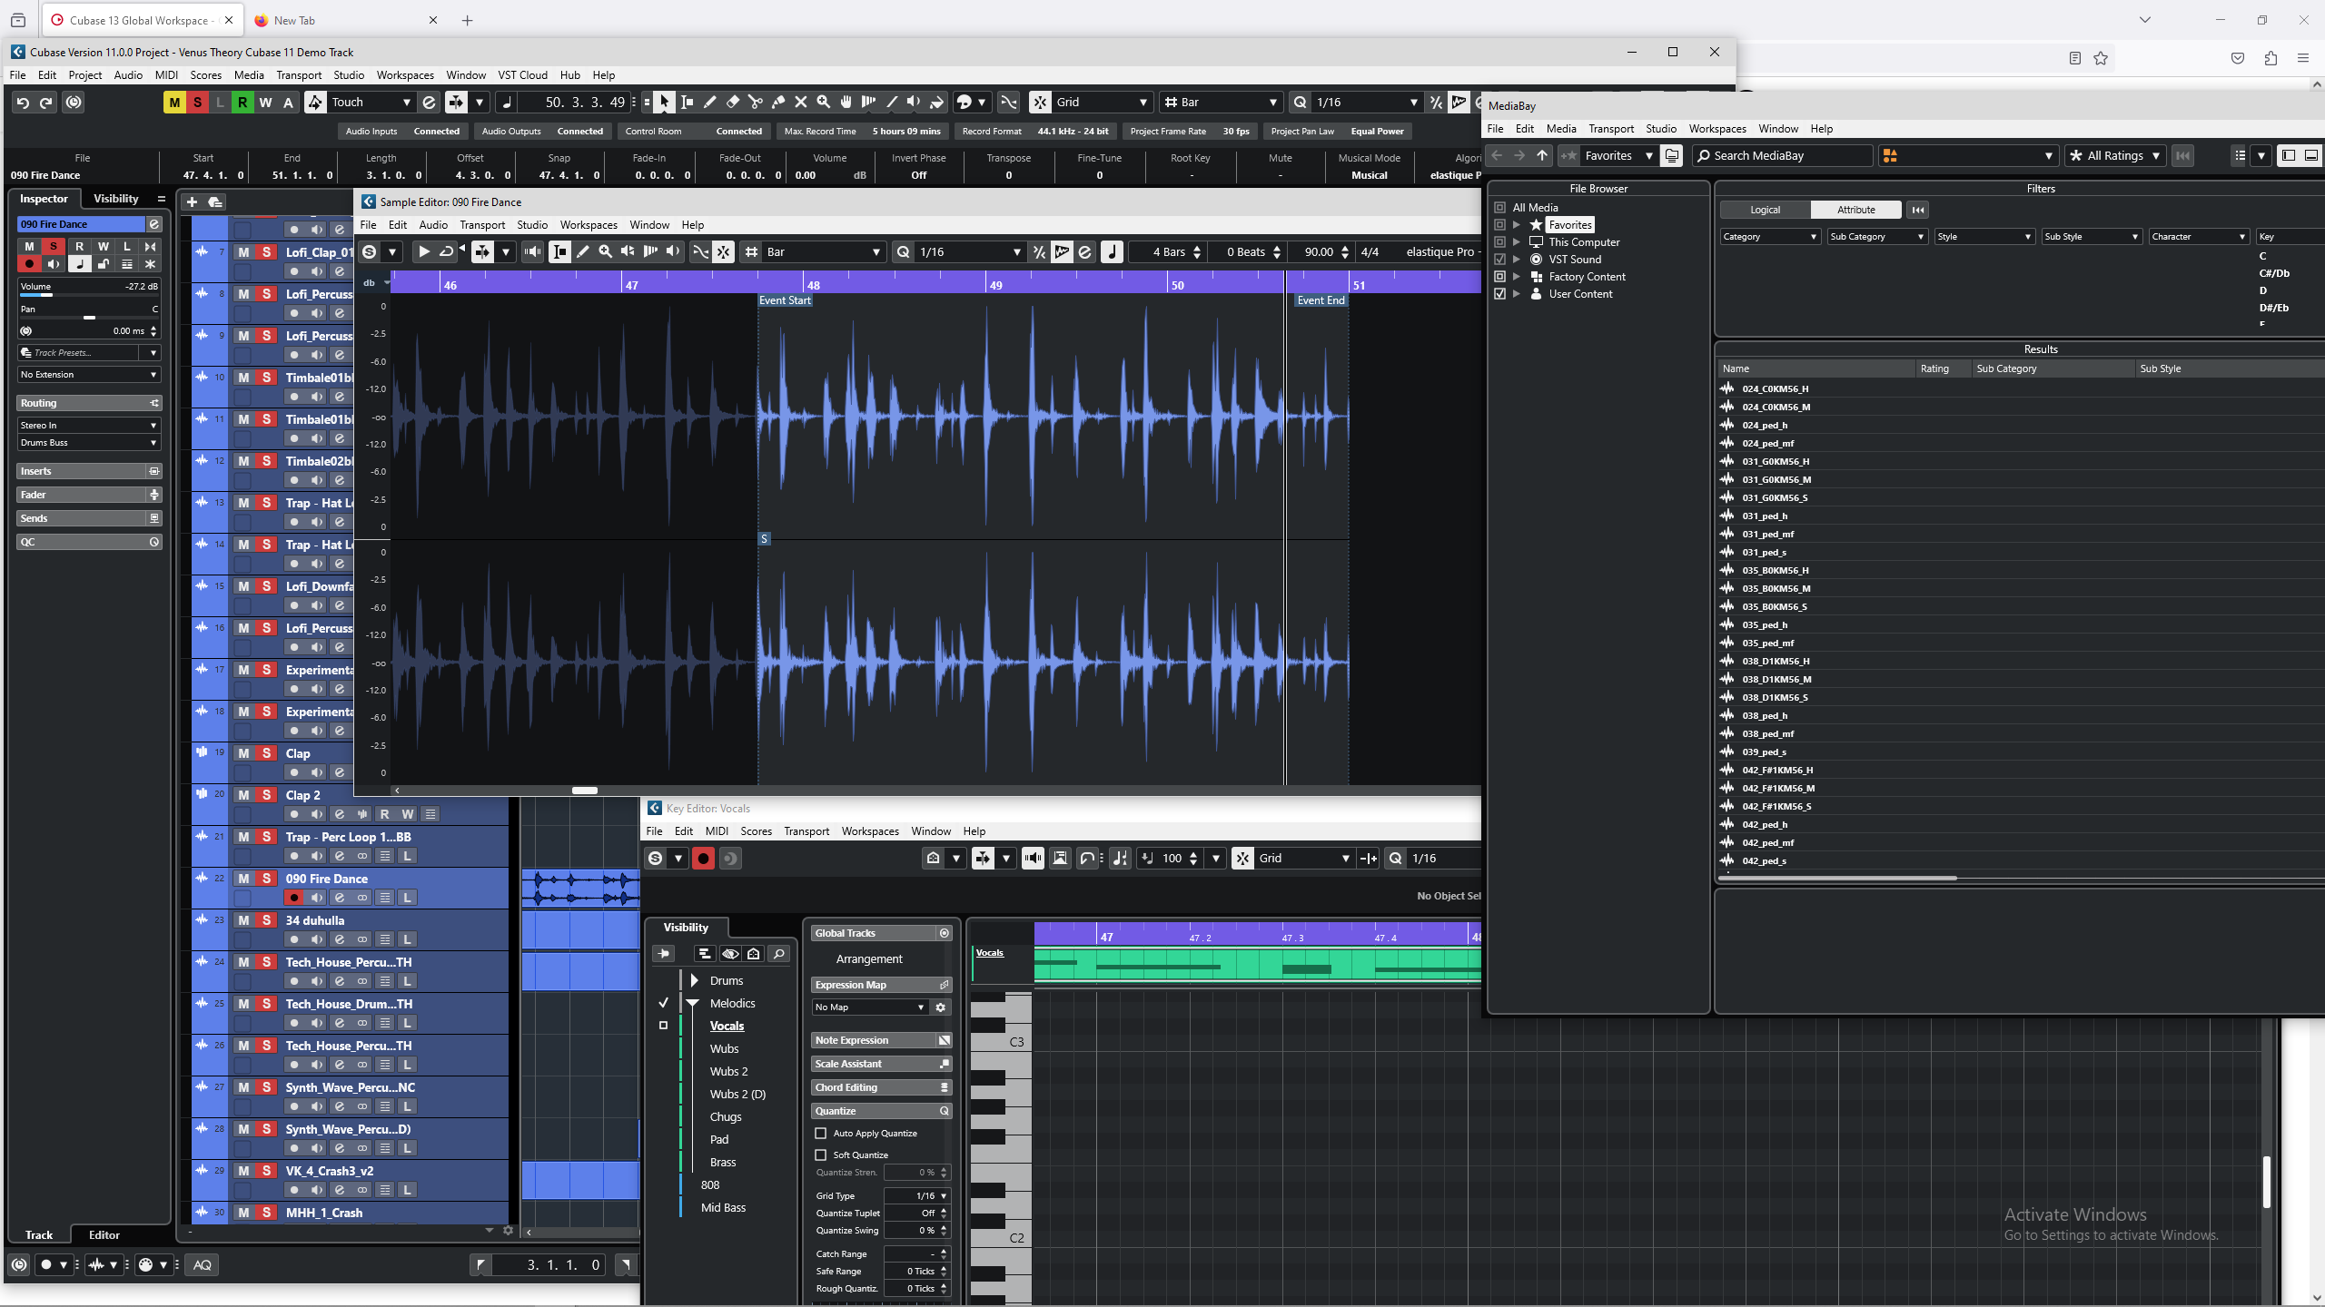Screen dimensions: 2325x1307
Task: Open the Workspaces menu in main Cubase window
Action: (x=405, y=75)
